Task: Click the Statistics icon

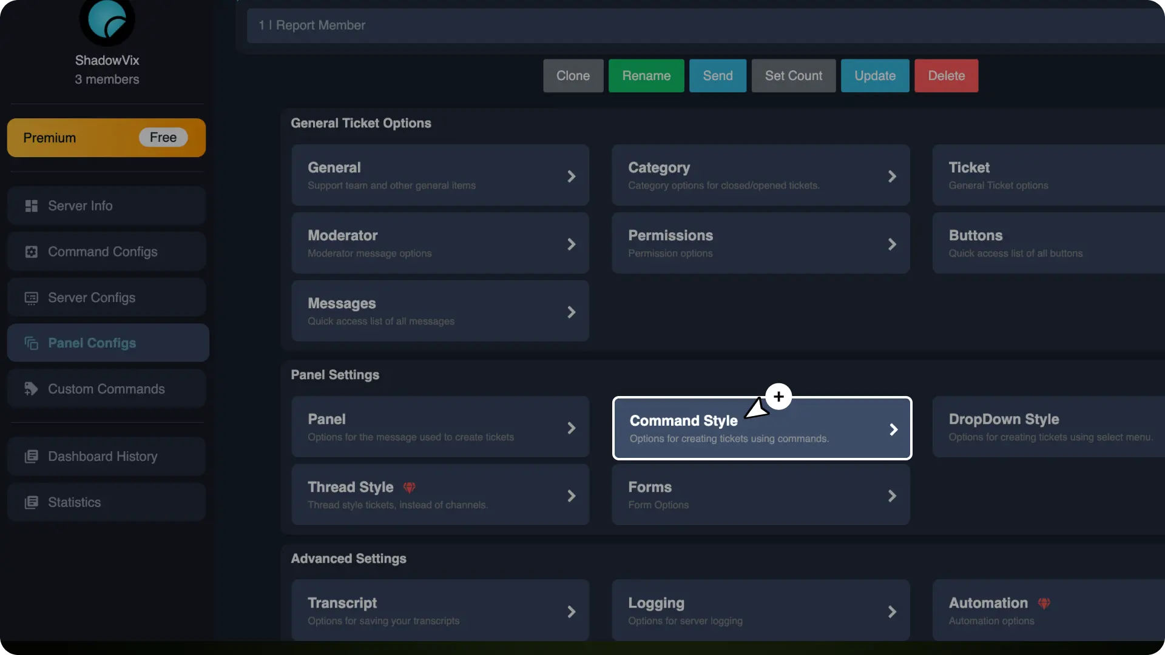Action: [x=32, y=502]
